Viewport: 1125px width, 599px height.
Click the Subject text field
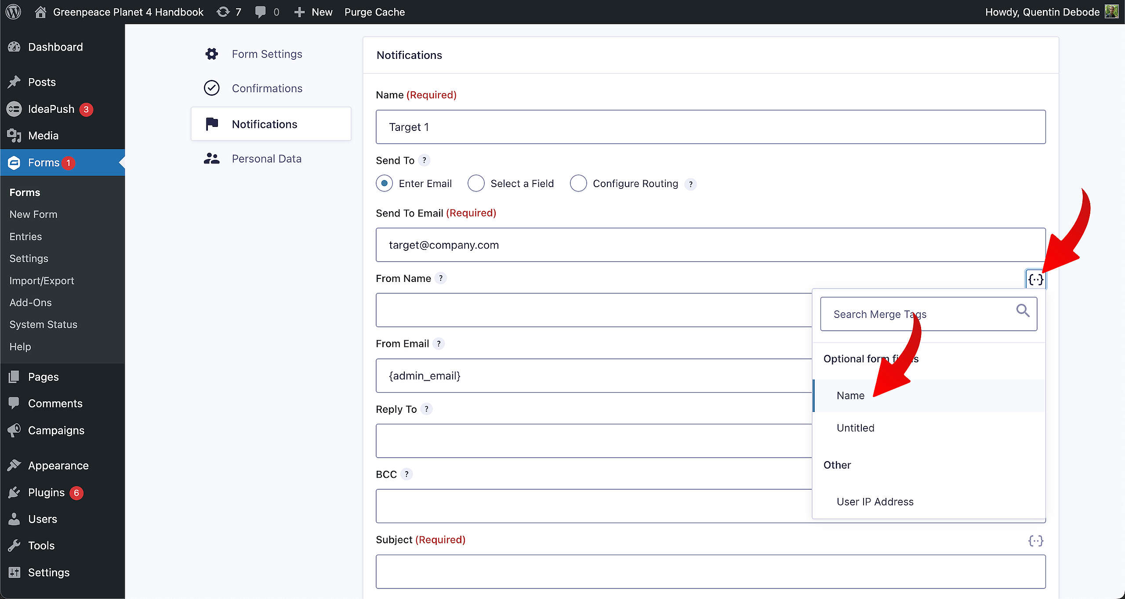711,572
